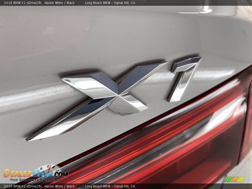The width and height of the screenshot is (252, 189).
Task: Click the vehicle title text in the top caption bar
Action: pyautogui.click(x=39, y=3)
